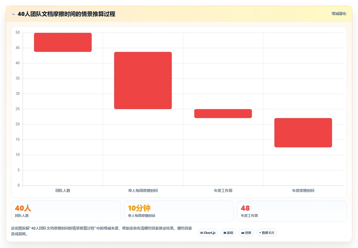Click the 增减瀑布 label in header

click(339, 14)
